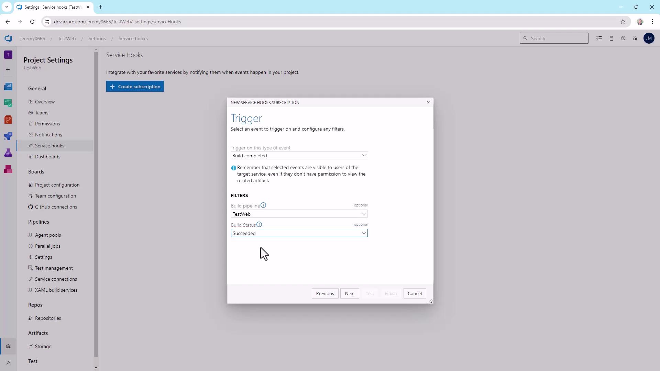Viewport: 660px width, 371px height.
Task: Open Marketplace shopping bag icon
Action: (611, 38)
